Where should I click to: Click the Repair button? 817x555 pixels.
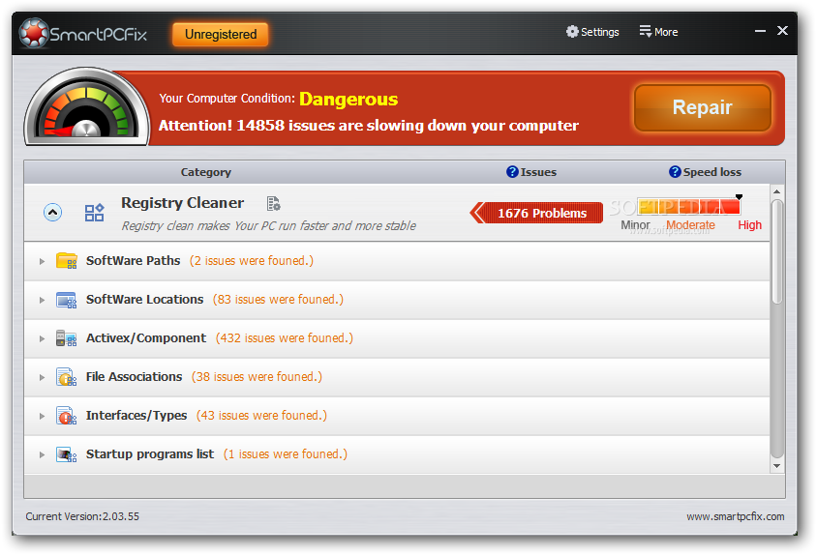point(702,107)
